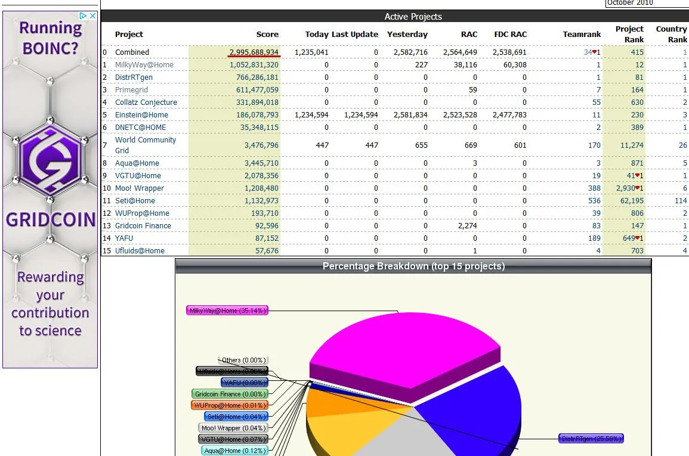Click the Active Projects table title bar
The width and height of the screenshot is (689, 456).
tap(413, 16)
